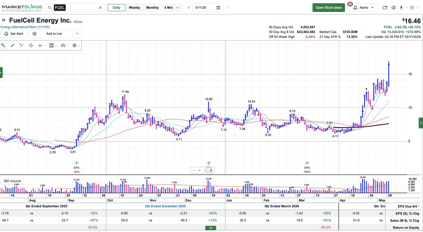Click the 21 Day ATR % 13.30% value

tap(352, 37)
